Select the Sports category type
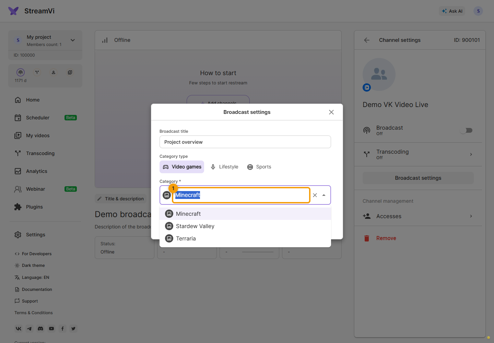Screen dimensions: 494x343 (259, 167)
